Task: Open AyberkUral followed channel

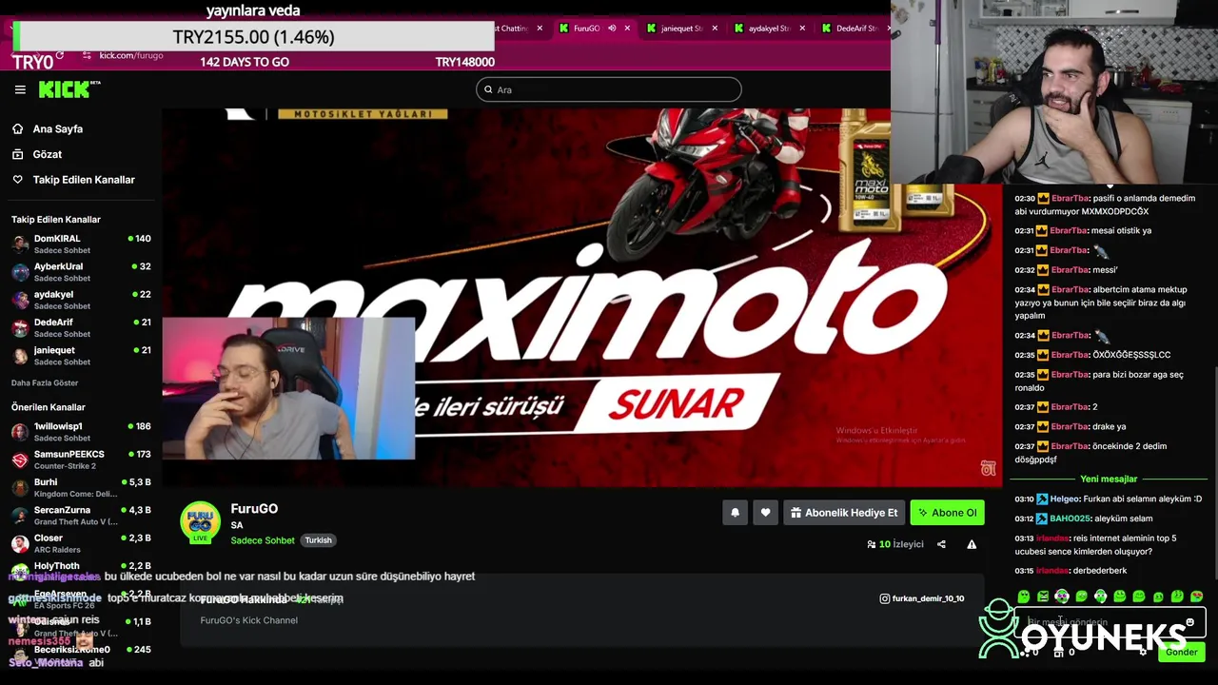Action: click(x=81, y=272)
